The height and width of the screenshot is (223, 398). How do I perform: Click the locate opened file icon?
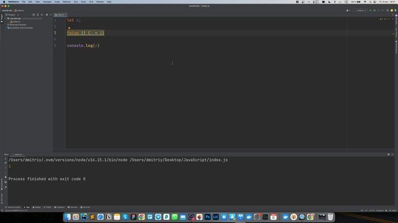34,15
